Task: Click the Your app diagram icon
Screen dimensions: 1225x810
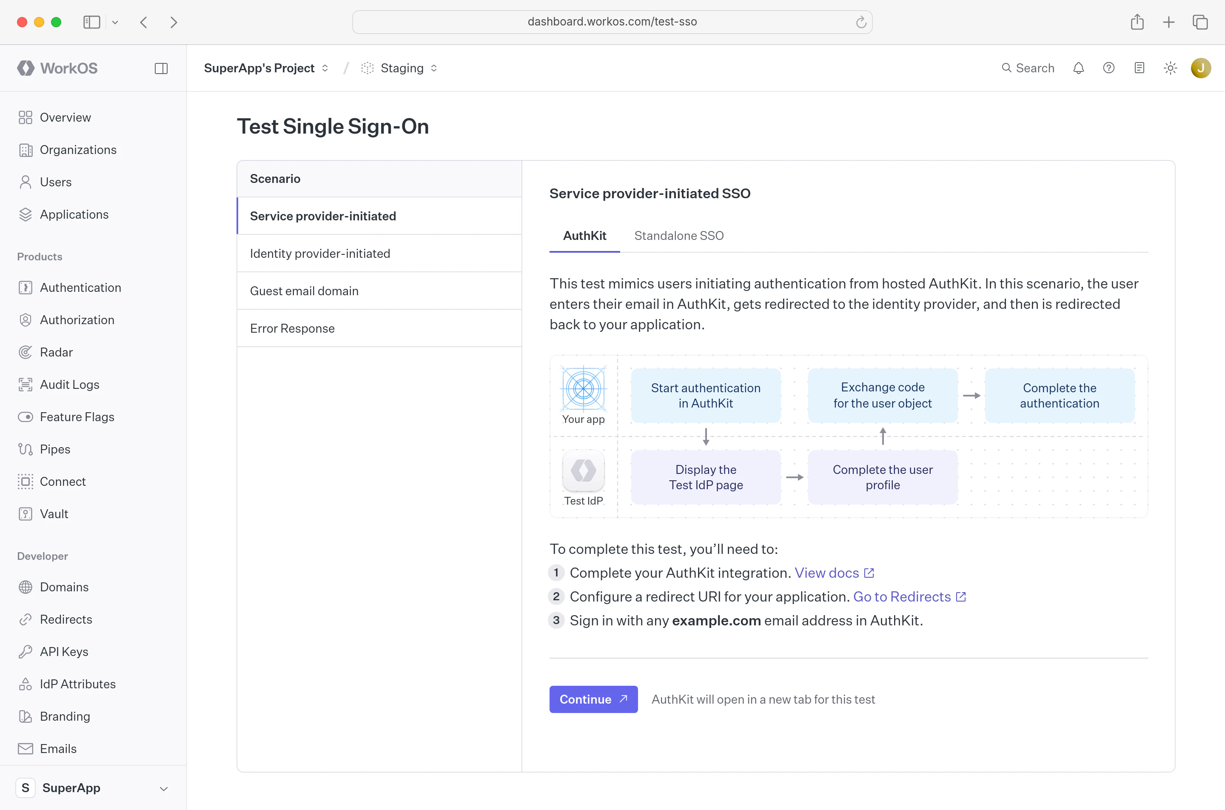Action: (583, 388)
